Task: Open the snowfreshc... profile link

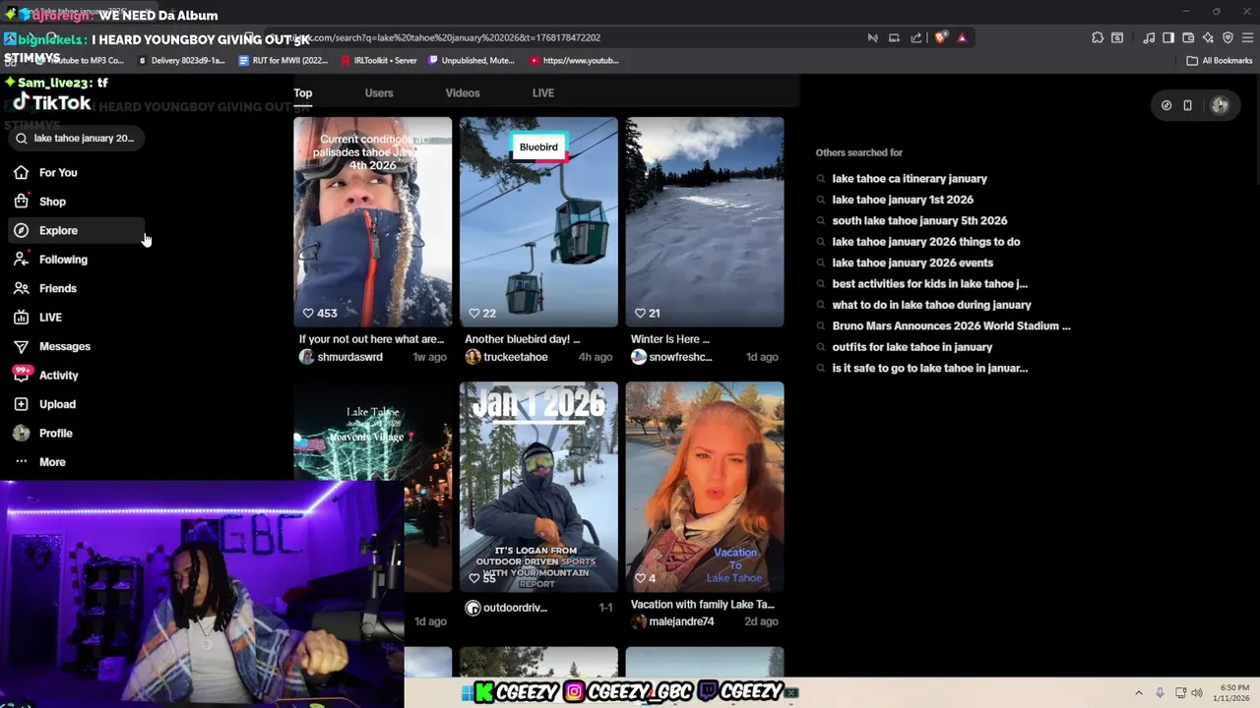Action: (x=671, y=357)
